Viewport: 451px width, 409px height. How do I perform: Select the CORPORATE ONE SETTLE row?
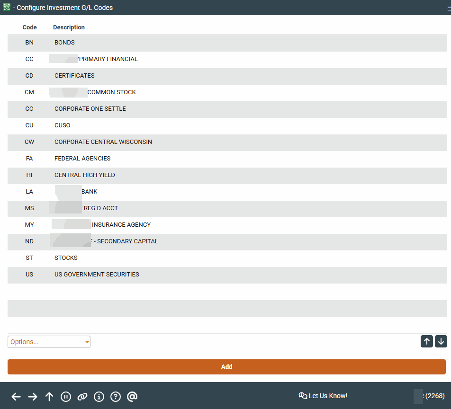pyautogui.click(x=90, y=109)
